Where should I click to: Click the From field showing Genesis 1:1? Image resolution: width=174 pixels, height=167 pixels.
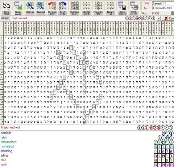pos(163,4)
